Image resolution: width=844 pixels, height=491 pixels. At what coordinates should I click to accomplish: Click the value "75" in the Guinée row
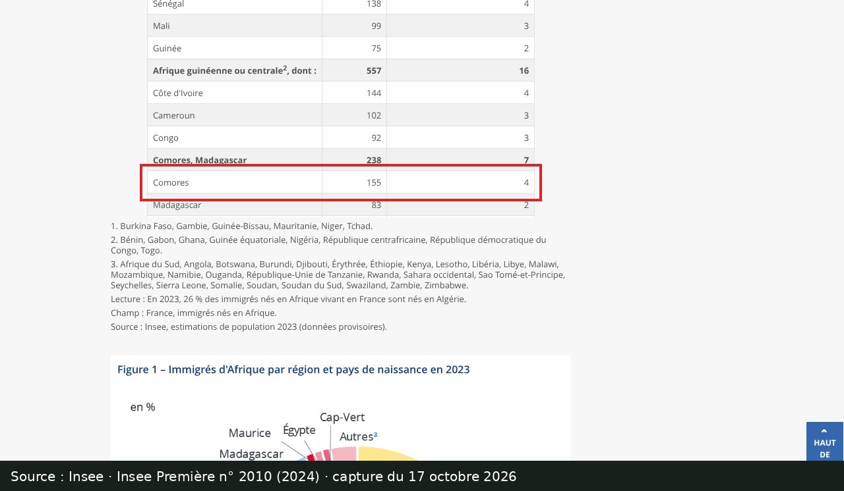[x=376, y=48]
